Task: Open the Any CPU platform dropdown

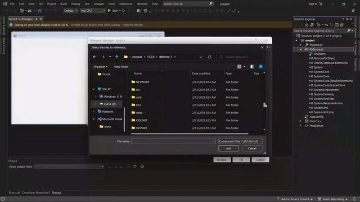Action: point(93,11)
